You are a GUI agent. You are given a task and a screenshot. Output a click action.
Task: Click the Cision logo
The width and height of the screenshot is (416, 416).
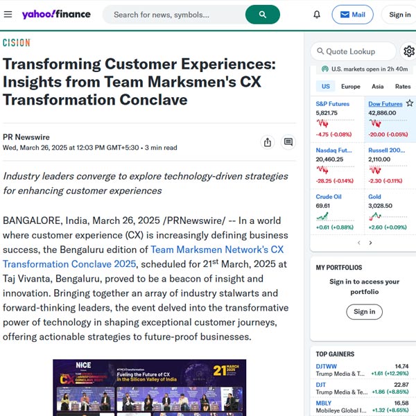(x=17, y=43)
